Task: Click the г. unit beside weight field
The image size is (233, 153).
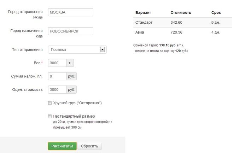Action: pos(70,63)
